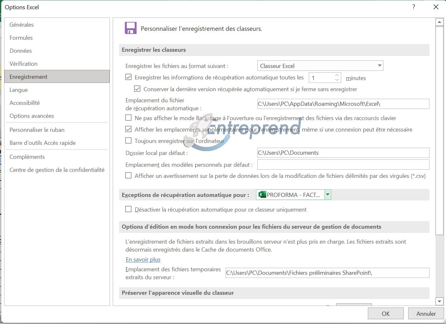The image size is (446, 324).
Task: Click the purple floppy disk save icon
Action: click(131, 28)
